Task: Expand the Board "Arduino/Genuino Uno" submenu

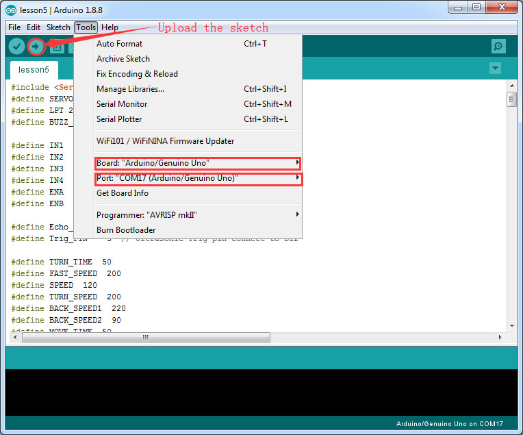Action: (198, 163)
